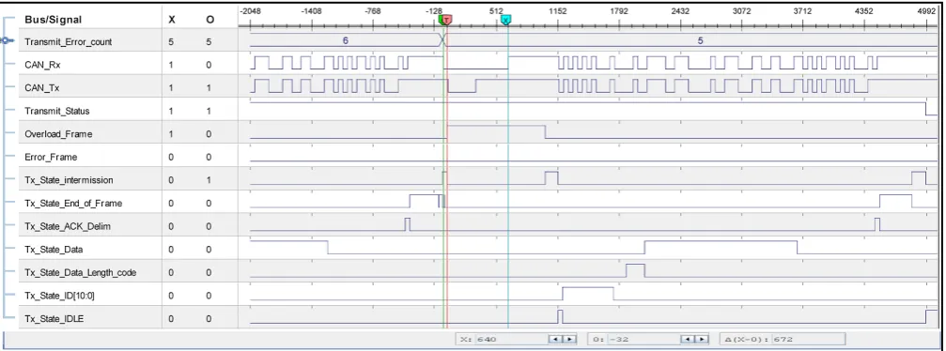946x351 pixels.
Task: Click bus value 6 in Transmit_Error_count waveform
Action: tap(345, 40)
